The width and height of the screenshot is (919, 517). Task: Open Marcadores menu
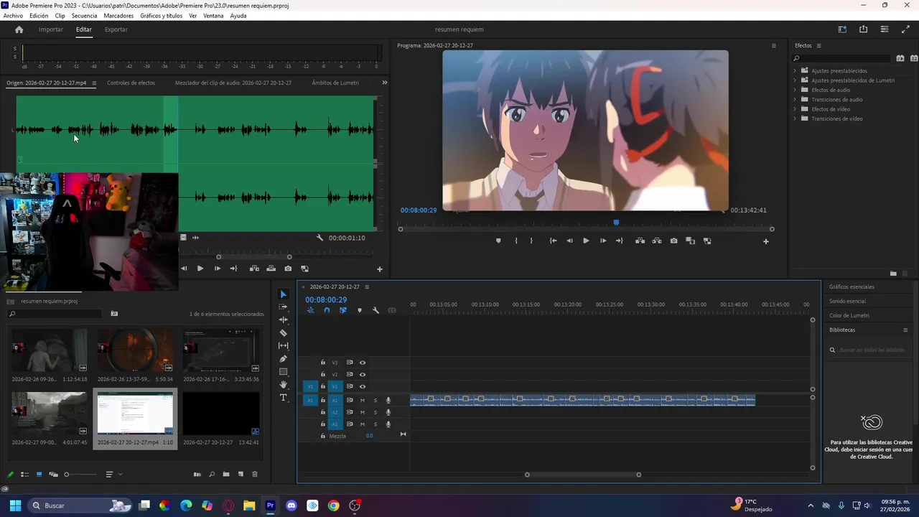click(118, 16)
